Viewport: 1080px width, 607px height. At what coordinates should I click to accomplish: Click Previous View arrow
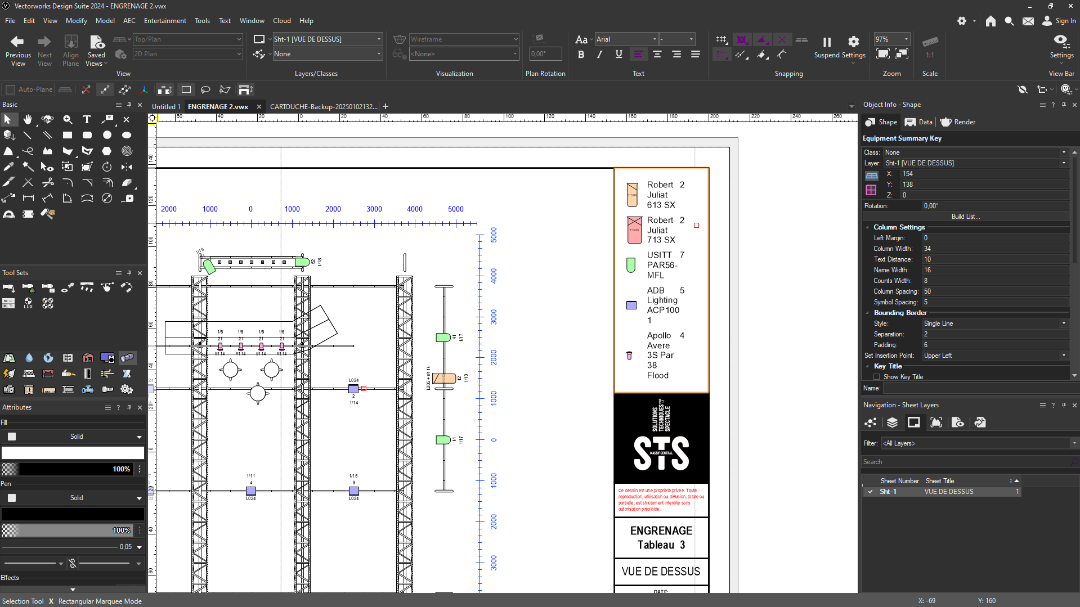pos(18,43)
